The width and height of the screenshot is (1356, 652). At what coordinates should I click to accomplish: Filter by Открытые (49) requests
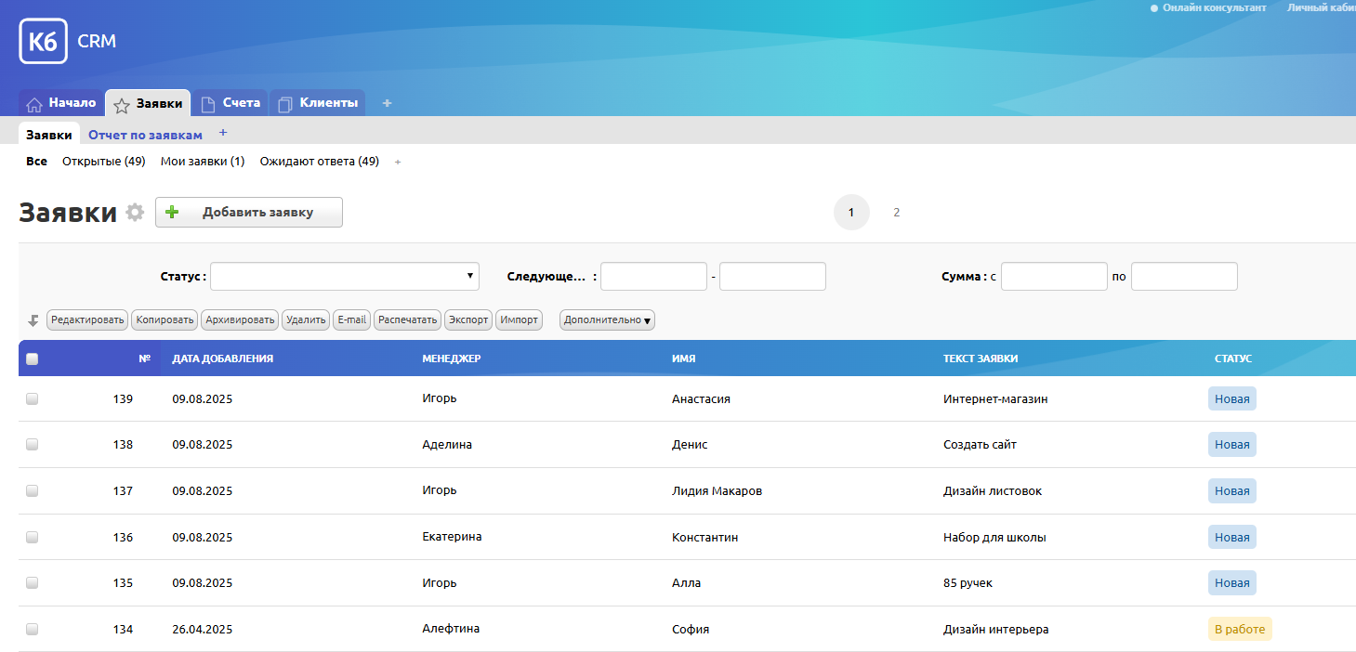click(103, 162)
